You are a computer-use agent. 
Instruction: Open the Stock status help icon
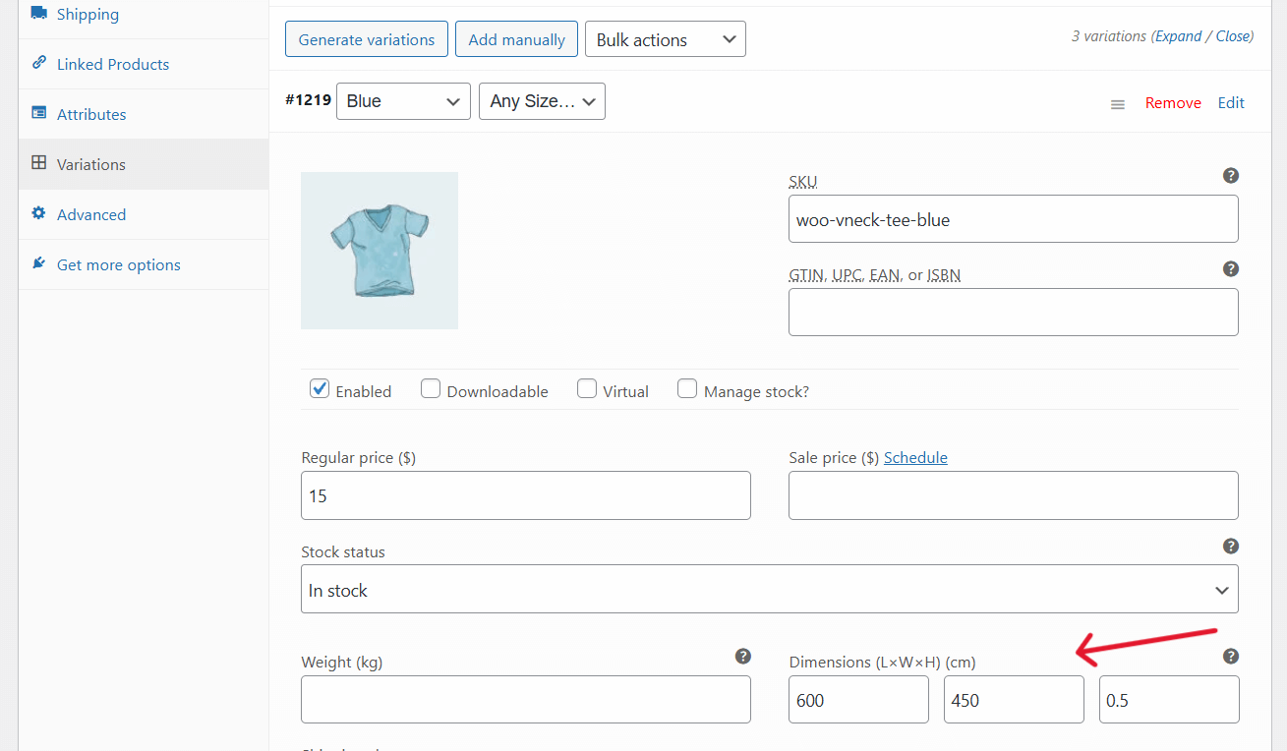(1231, 546)
